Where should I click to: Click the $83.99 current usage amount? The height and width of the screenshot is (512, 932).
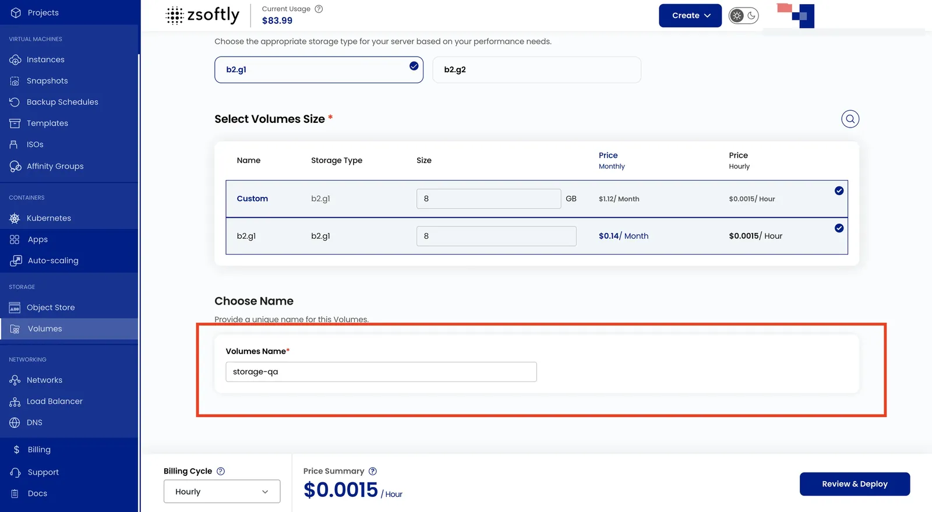(x=277, y=20)
